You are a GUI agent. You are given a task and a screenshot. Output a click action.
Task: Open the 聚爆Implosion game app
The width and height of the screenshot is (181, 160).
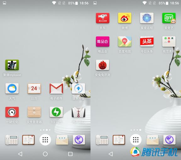(12, 65)
